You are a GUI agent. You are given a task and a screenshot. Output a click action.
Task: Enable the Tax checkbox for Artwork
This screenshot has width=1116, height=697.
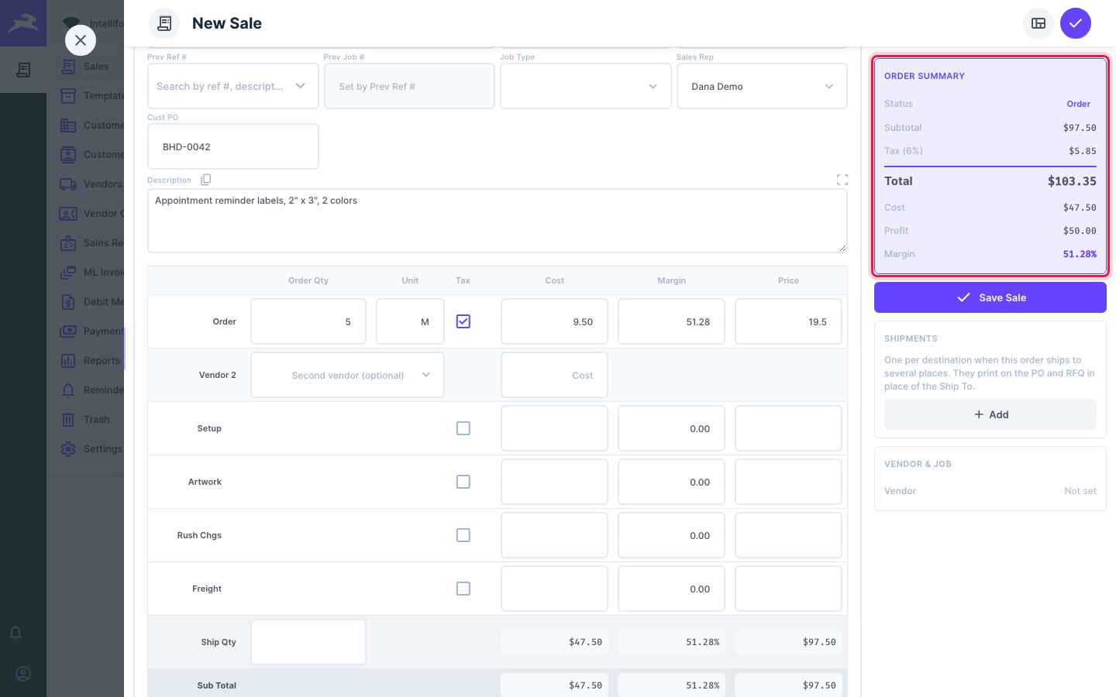(463, 482)
